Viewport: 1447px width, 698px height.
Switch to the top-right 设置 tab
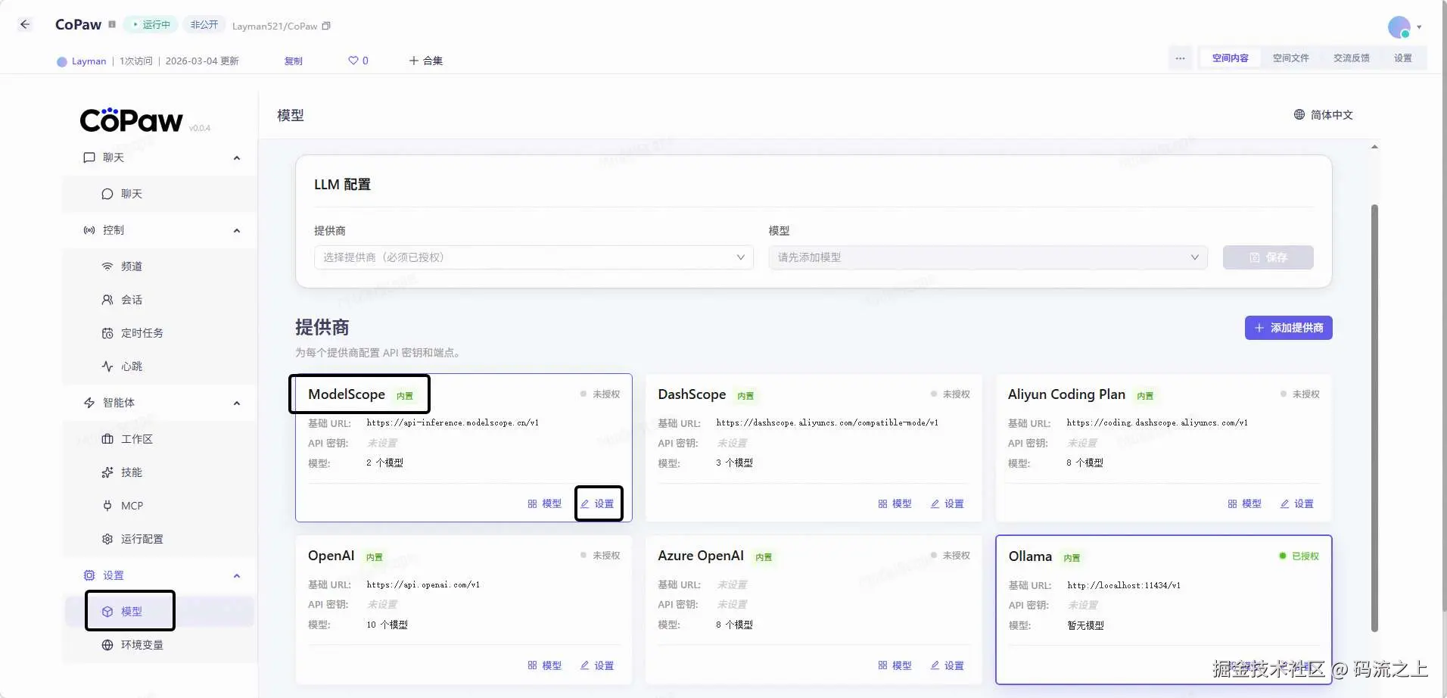tap(1403, 58)
